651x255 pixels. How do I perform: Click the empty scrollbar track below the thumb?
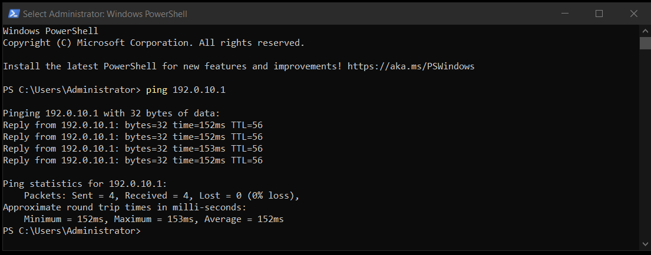[645, 147]
